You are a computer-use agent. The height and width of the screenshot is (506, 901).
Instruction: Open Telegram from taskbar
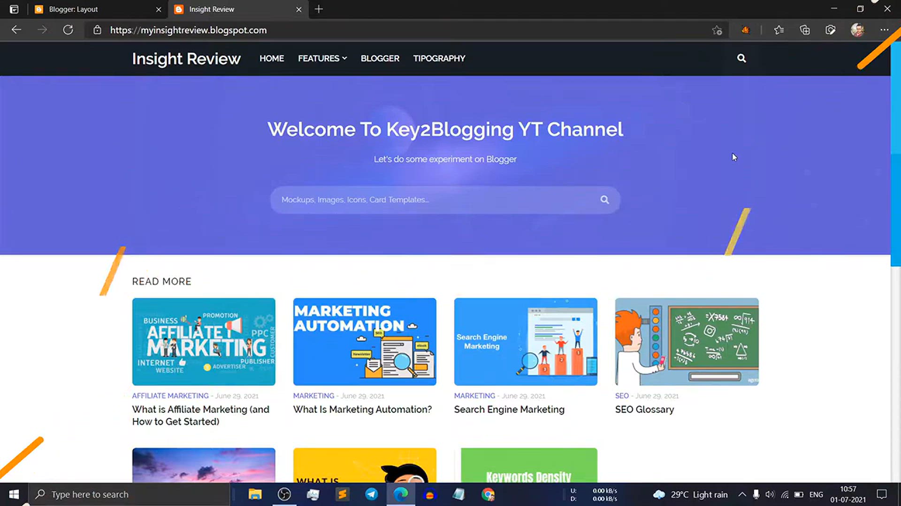pos(371,494)
